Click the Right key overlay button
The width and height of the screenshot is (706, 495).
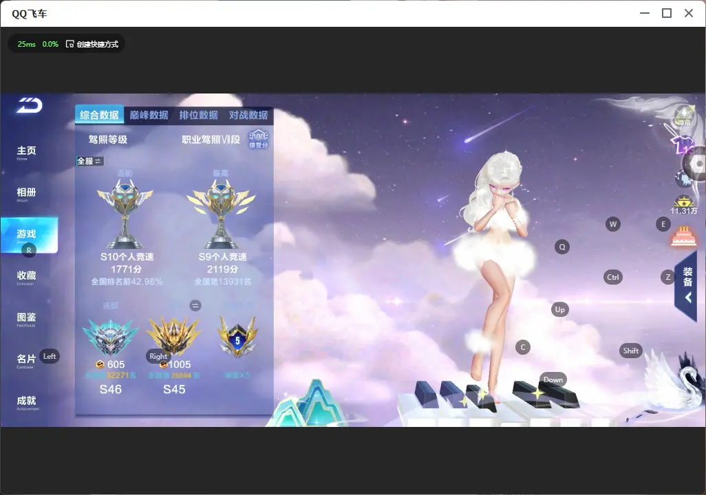point(158,356)
